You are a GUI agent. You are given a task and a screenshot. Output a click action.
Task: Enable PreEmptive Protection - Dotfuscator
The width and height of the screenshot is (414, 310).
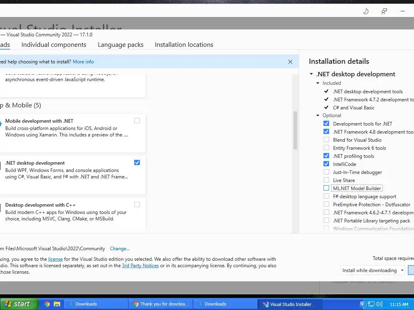326,204
